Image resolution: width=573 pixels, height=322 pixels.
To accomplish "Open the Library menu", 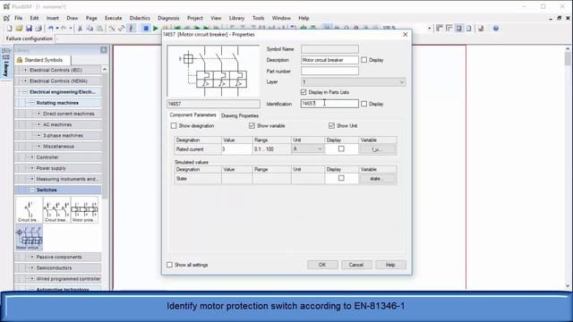I will pos(236,18).
